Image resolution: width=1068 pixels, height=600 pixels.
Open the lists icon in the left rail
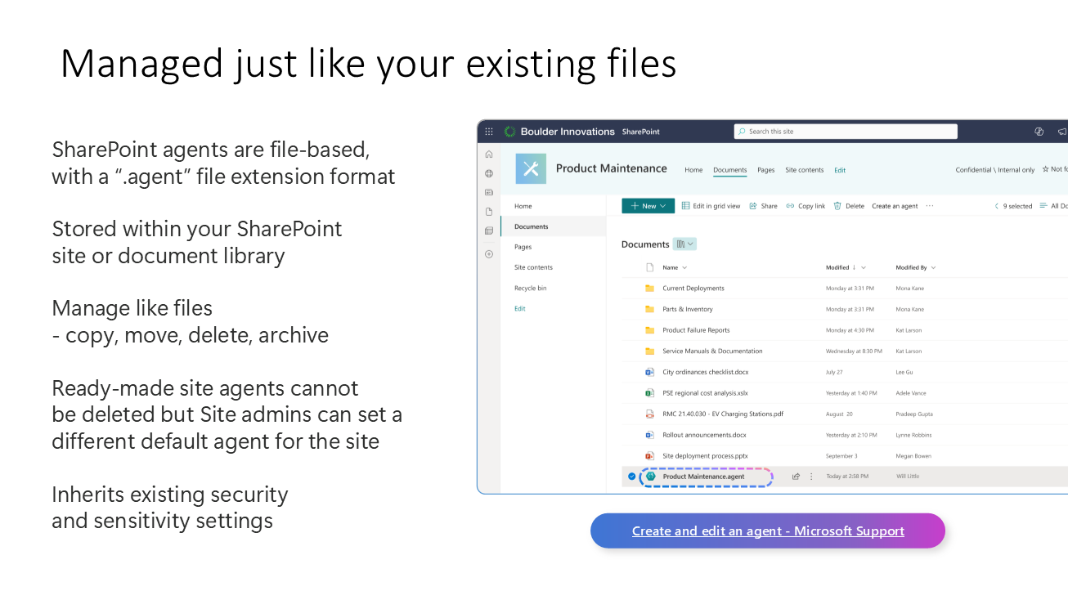click(489, 231)
